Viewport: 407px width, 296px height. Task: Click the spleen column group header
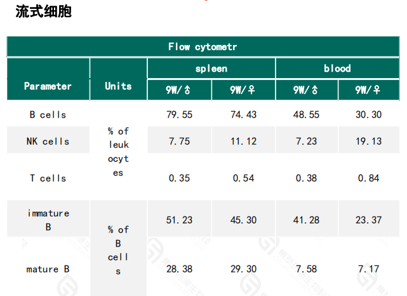(x=211, y=69)
